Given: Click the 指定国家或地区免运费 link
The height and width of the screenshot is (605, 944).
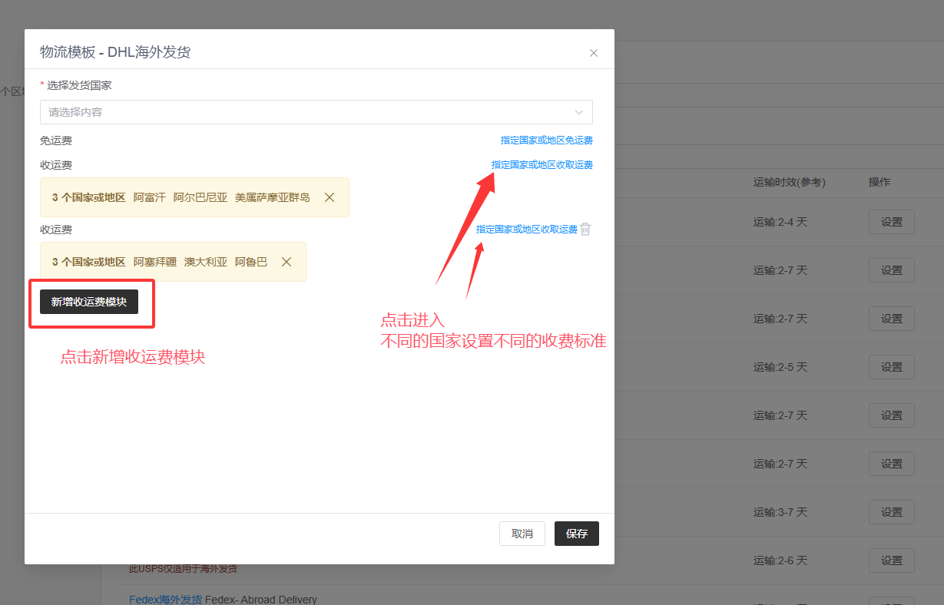Looking at the screenshot, I should click(x=546, y=141).
